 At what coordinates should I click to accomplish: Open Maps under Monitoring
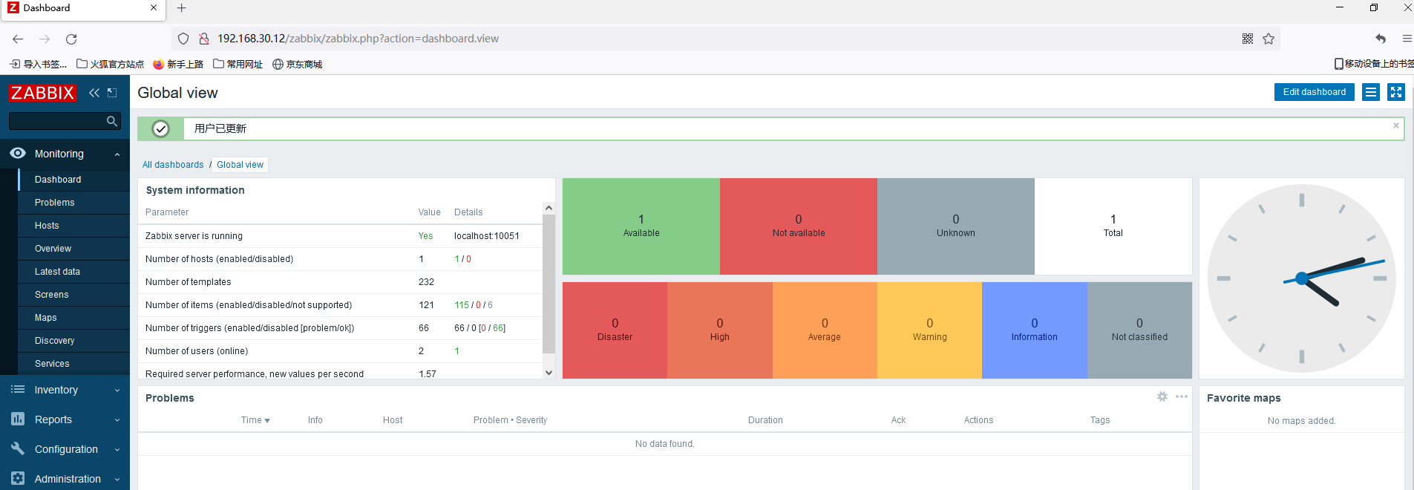click(x=73, y=318)
